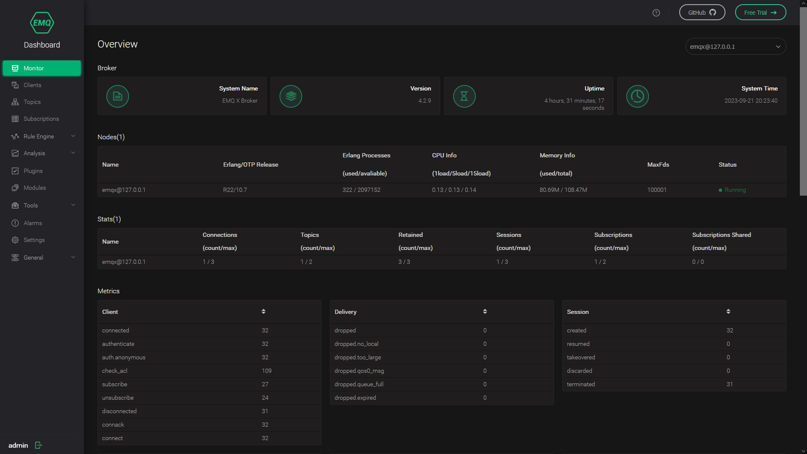The image size is (807, 454).
Task: Click the page vertical scrollbar
Action: 803,101
